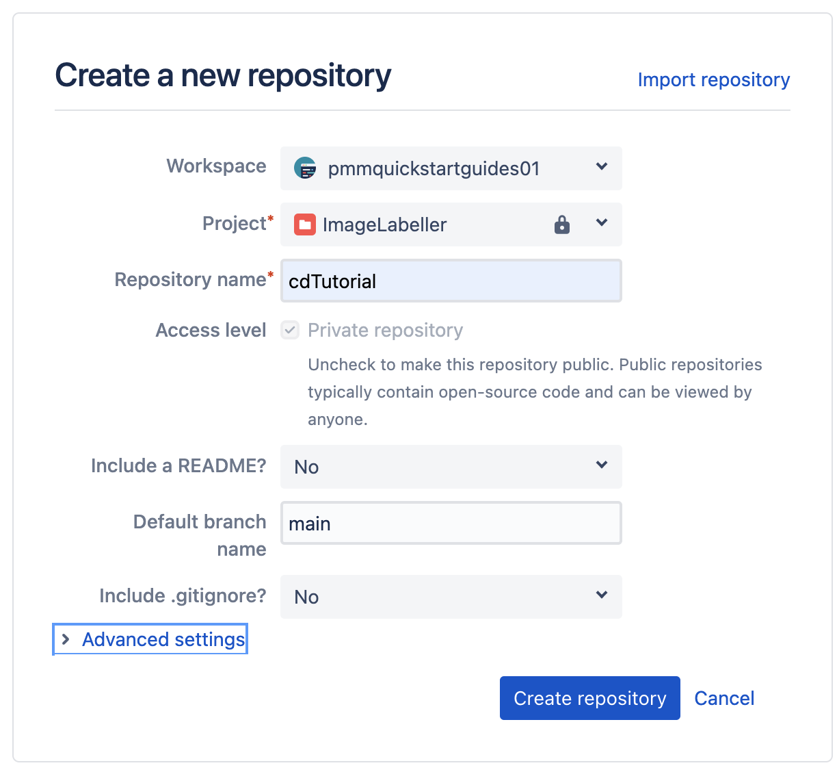This screenshot has width=837, height=772.
Task: Click the chevron on the Workspace selector
Action: tap(601, 166)
